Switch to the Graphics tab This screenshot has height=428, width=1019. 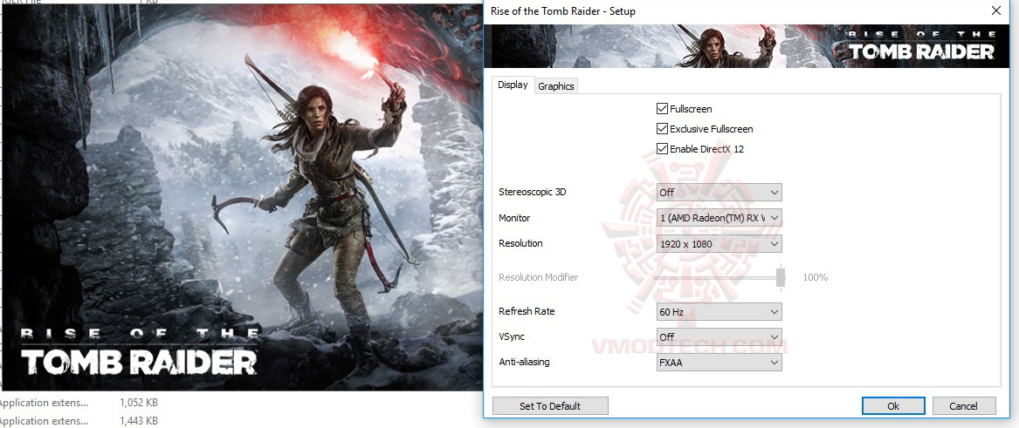point(555,86)
